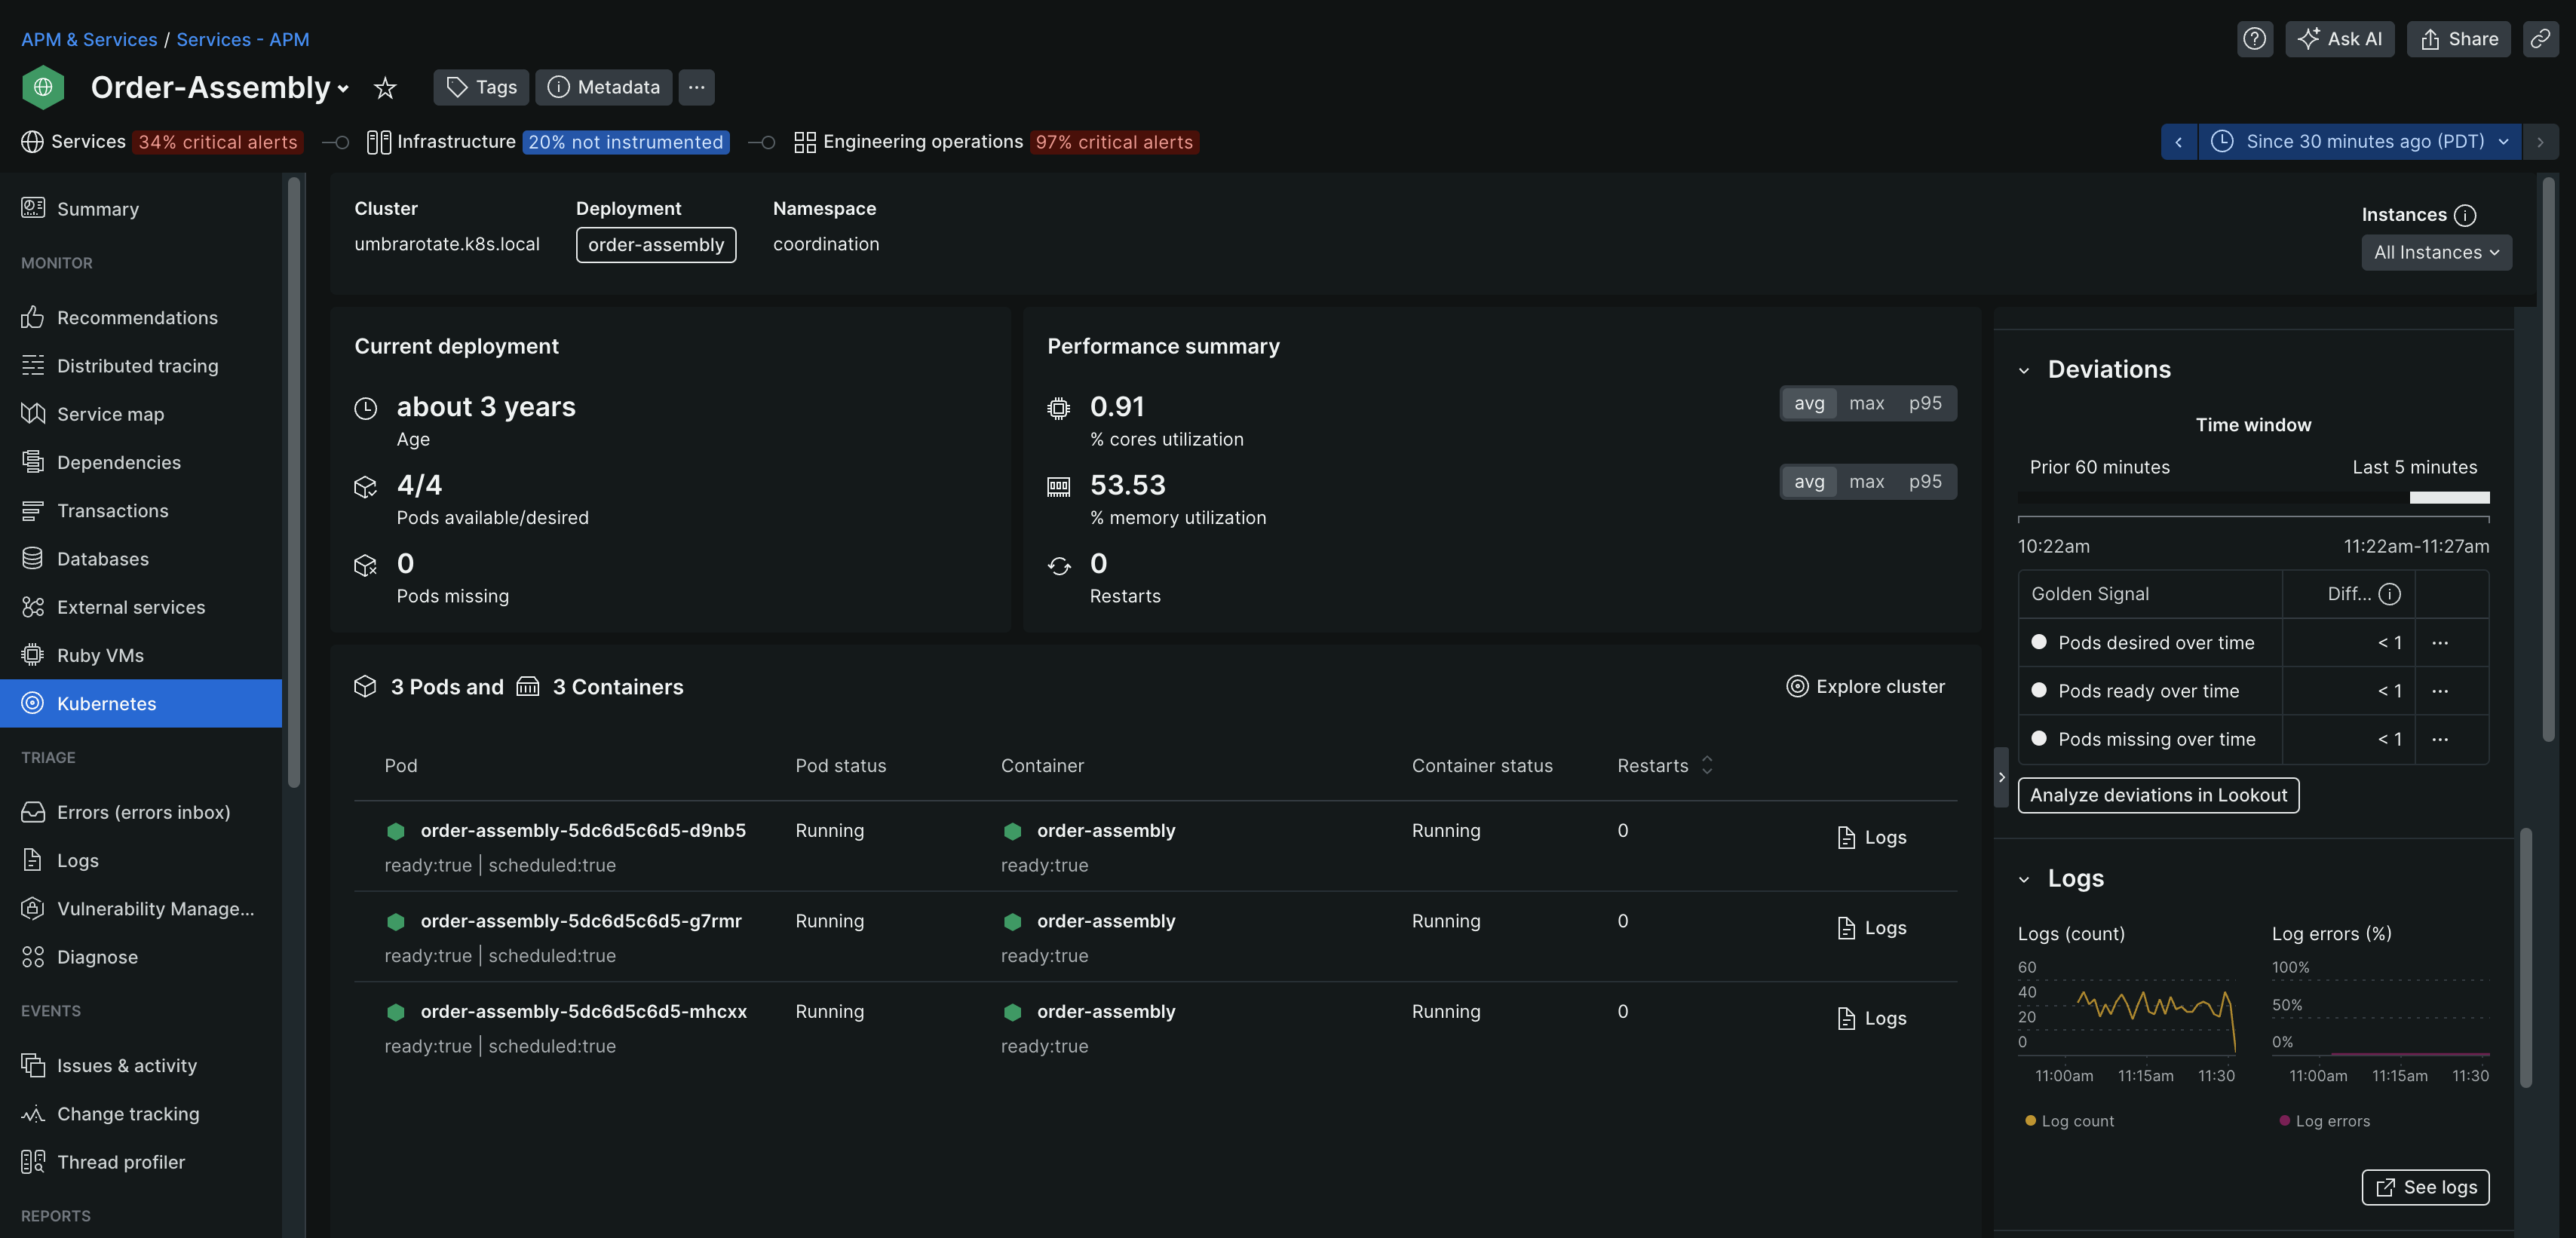Click Analyze deviations in Lookout button

[x=2158, y=796]
